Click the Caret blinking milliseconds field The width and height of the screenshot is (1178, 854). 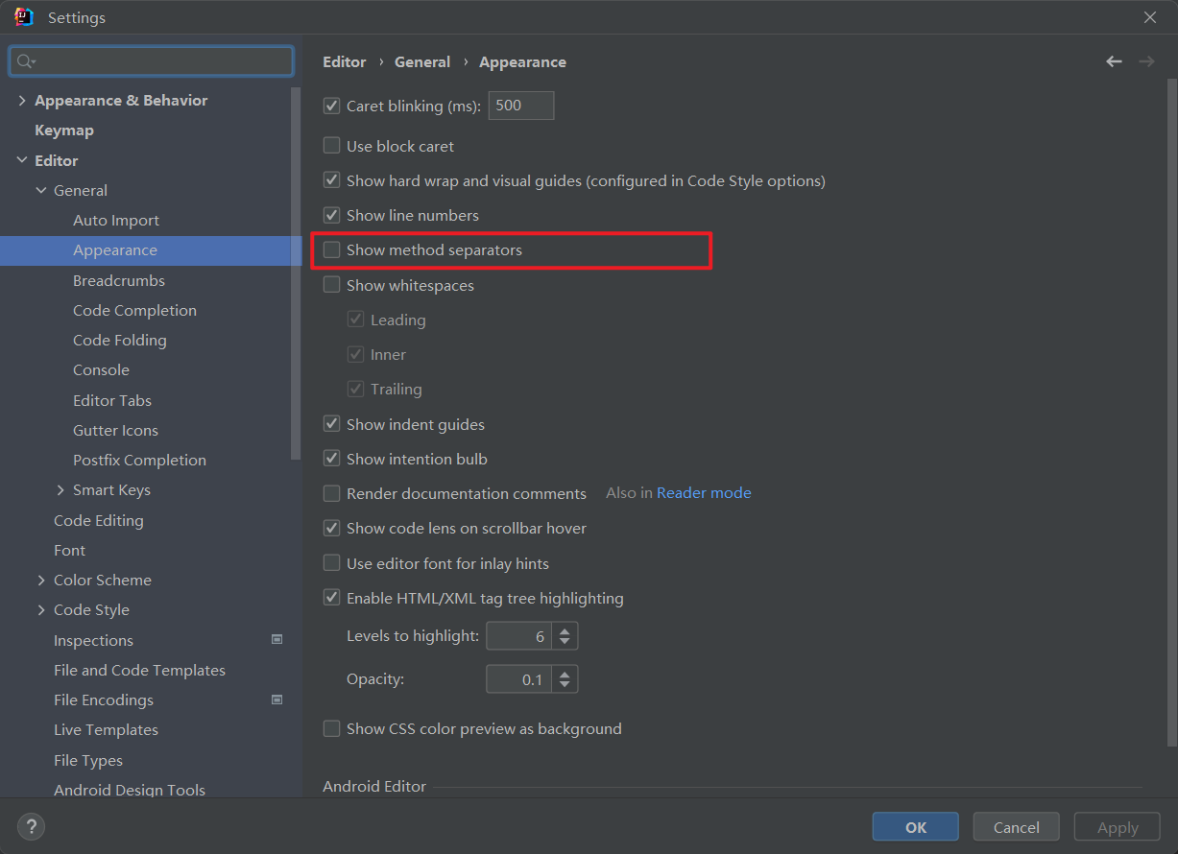click(520, 106)
